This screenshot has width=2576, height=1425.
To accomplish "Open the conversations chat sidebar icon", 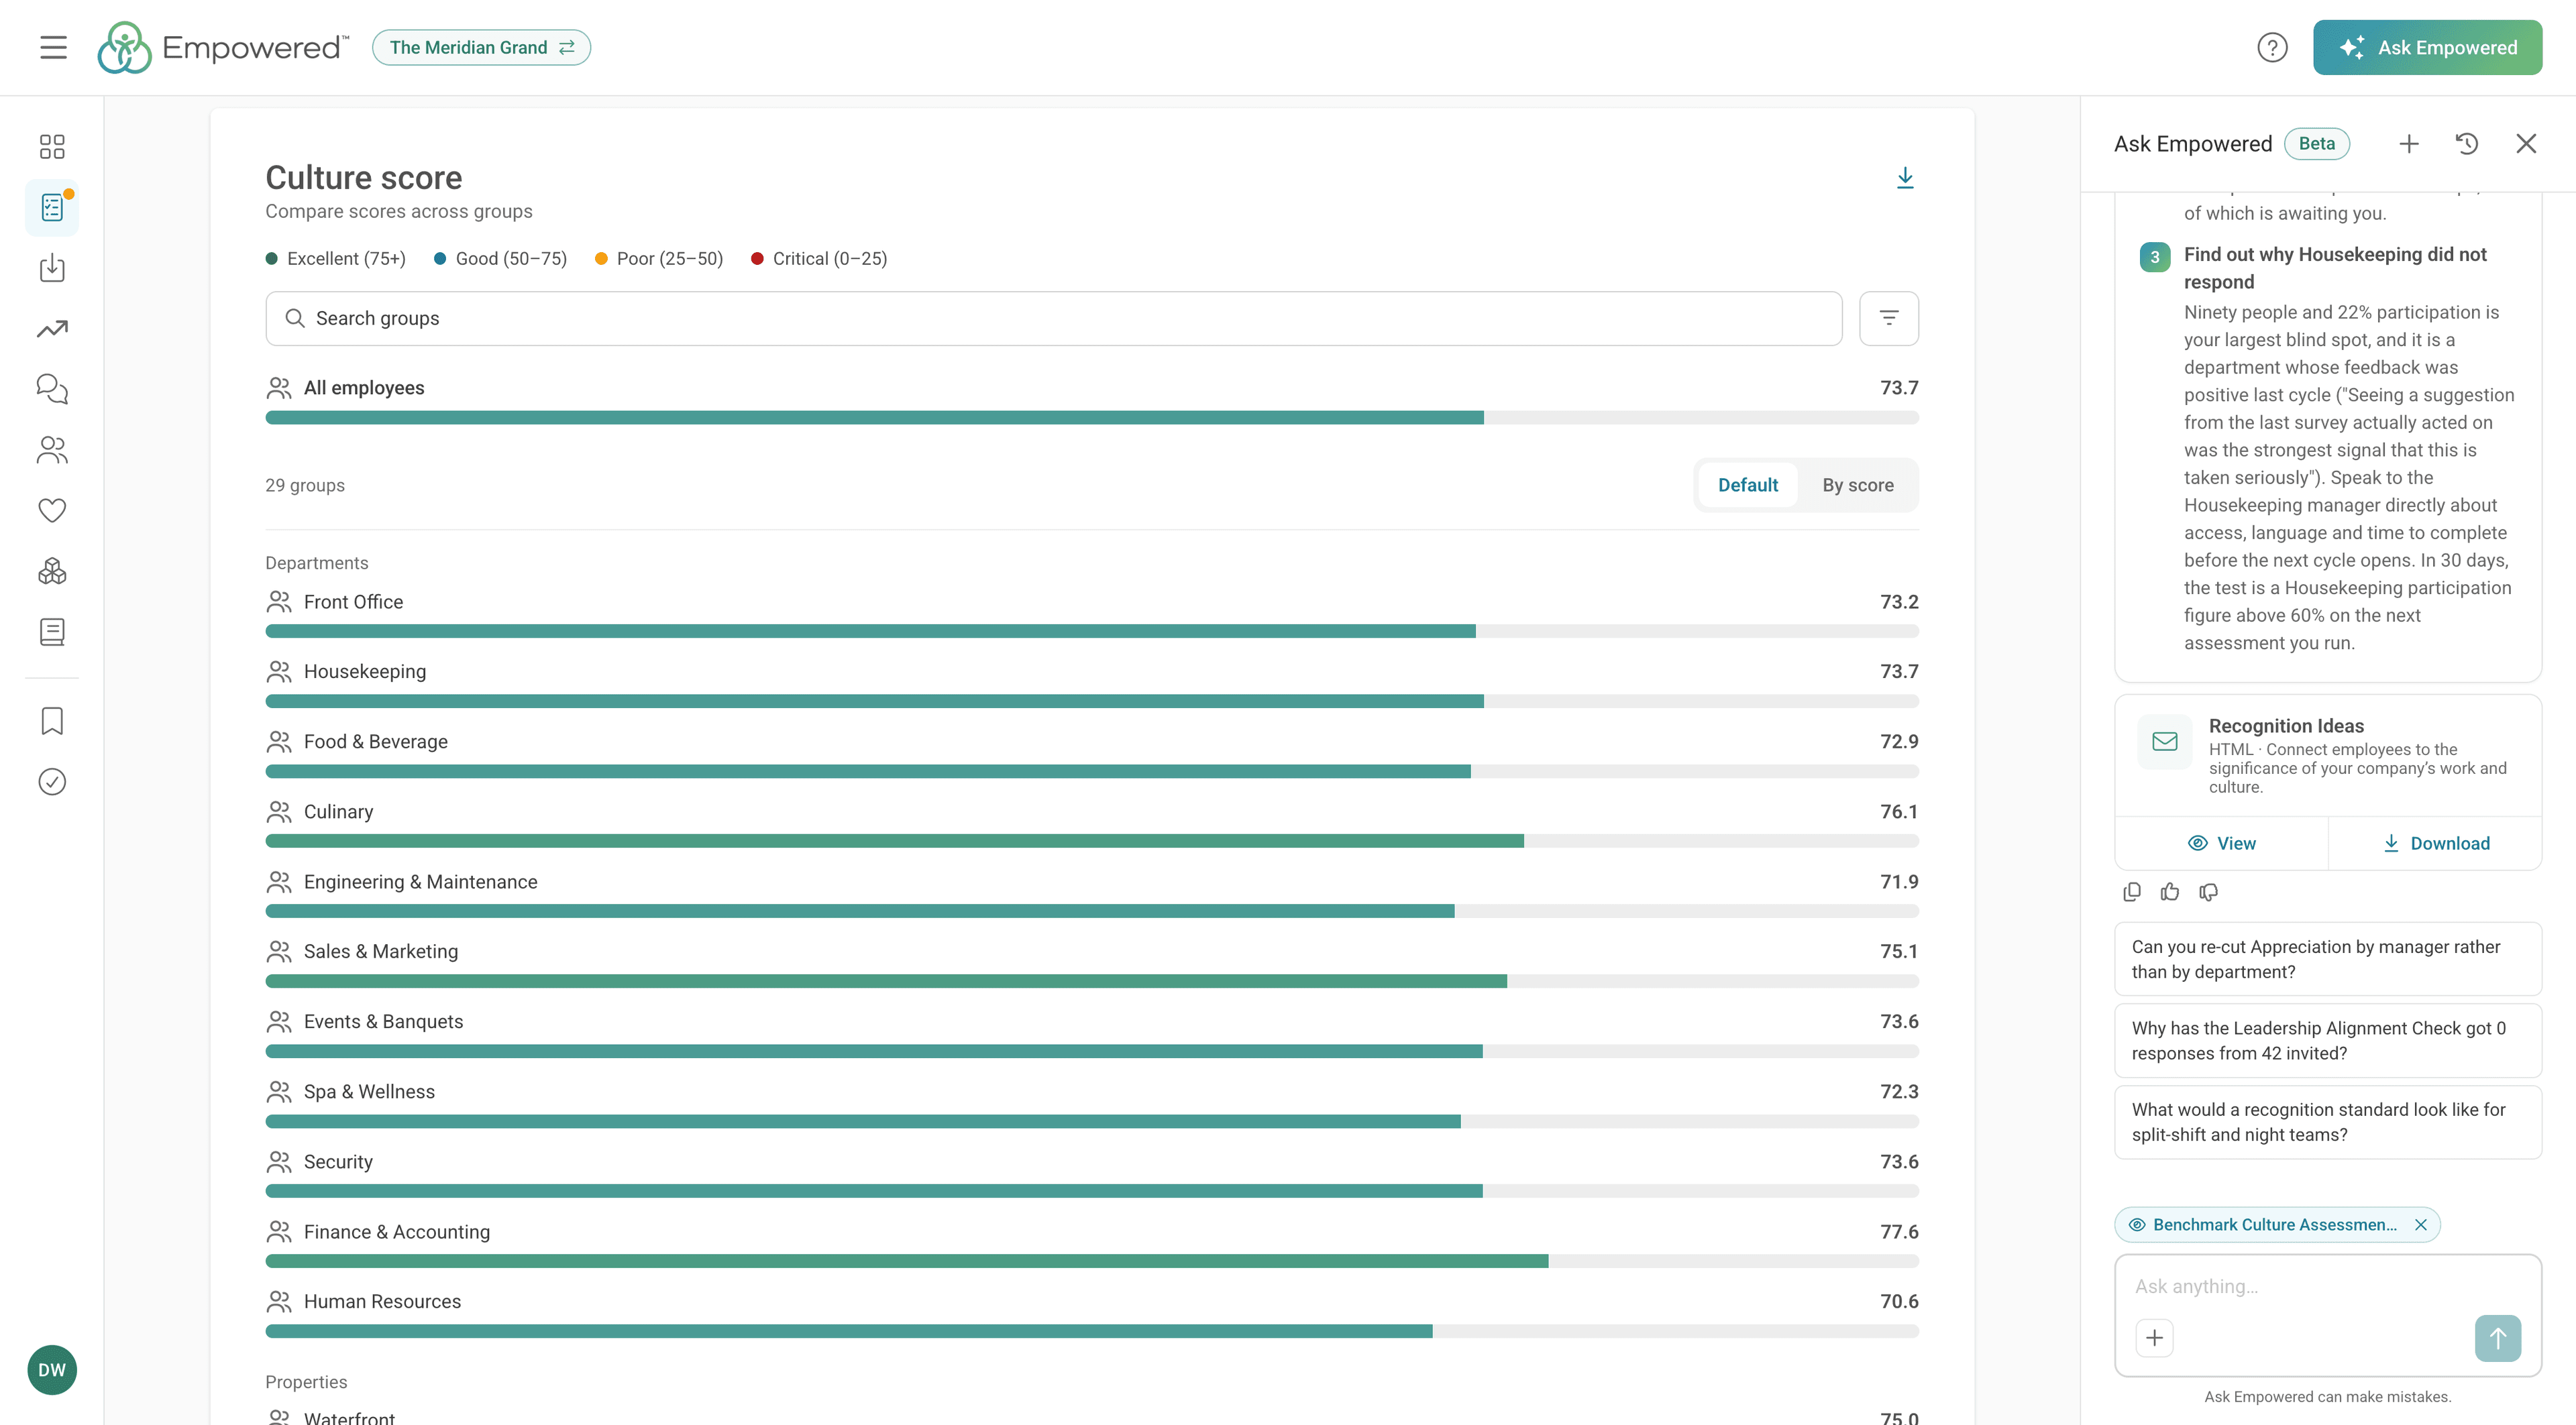I will [x=52, y=389].
